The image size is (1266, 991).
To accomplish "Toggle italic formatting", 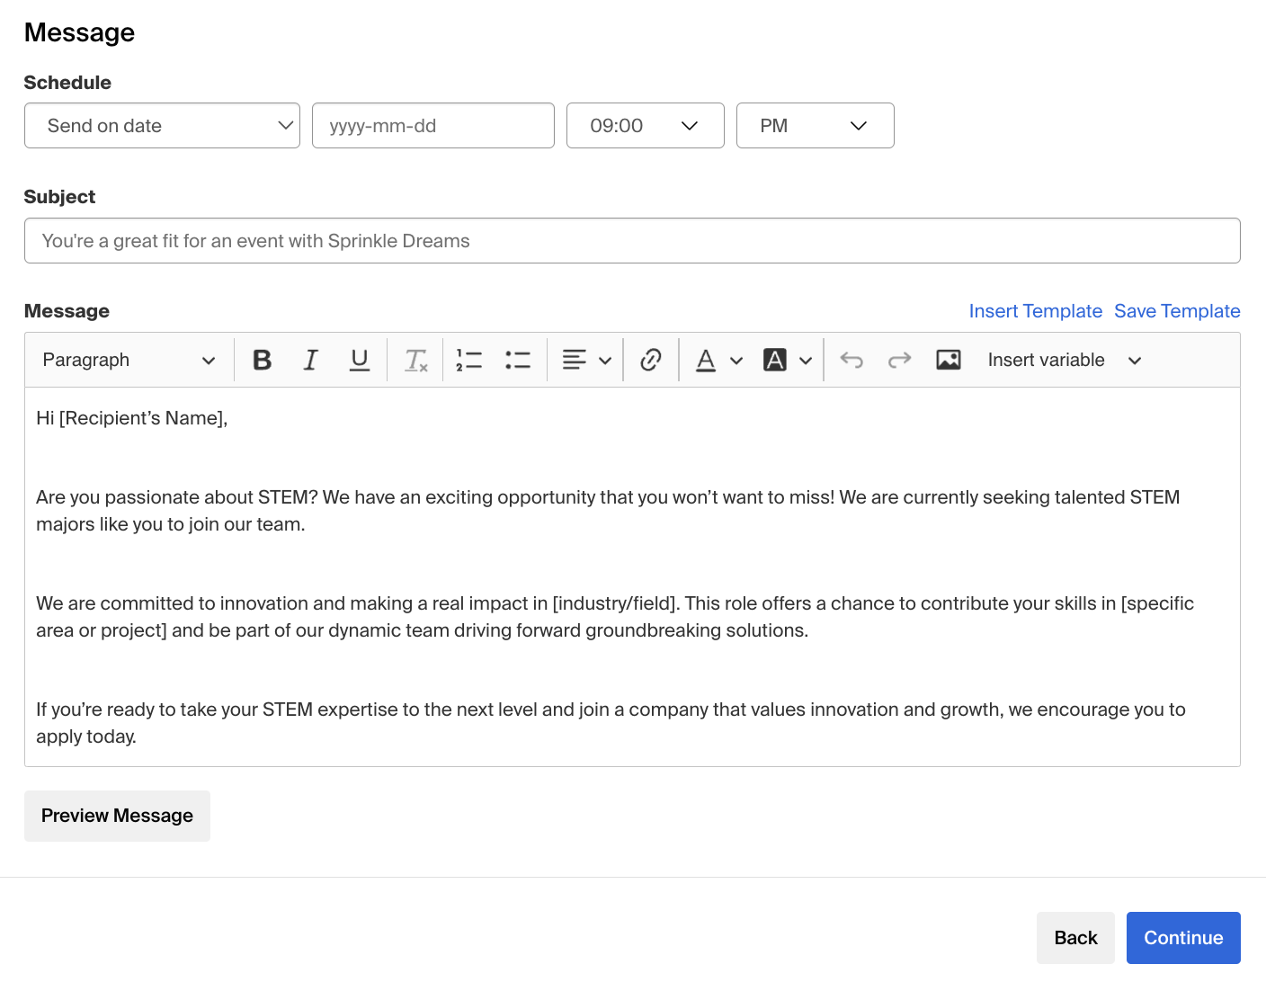I will pyautogui.click(x=311, y=360).
